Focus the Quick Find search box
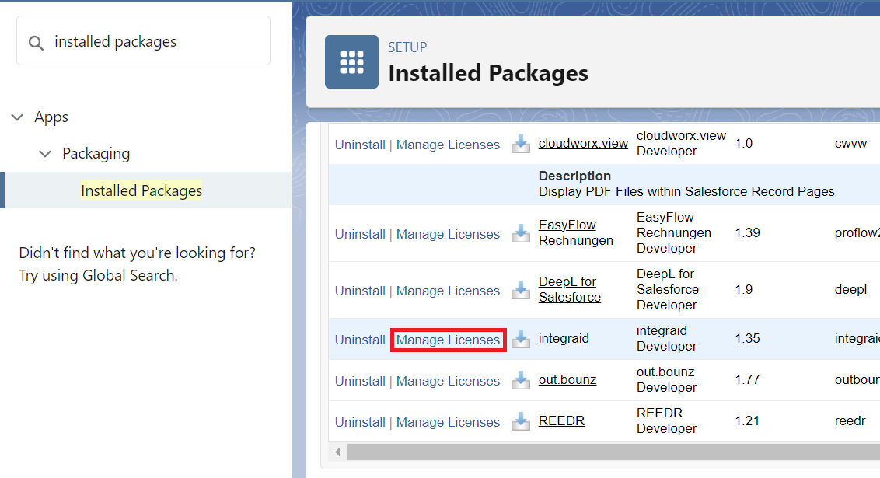 (x=144, y=41)
